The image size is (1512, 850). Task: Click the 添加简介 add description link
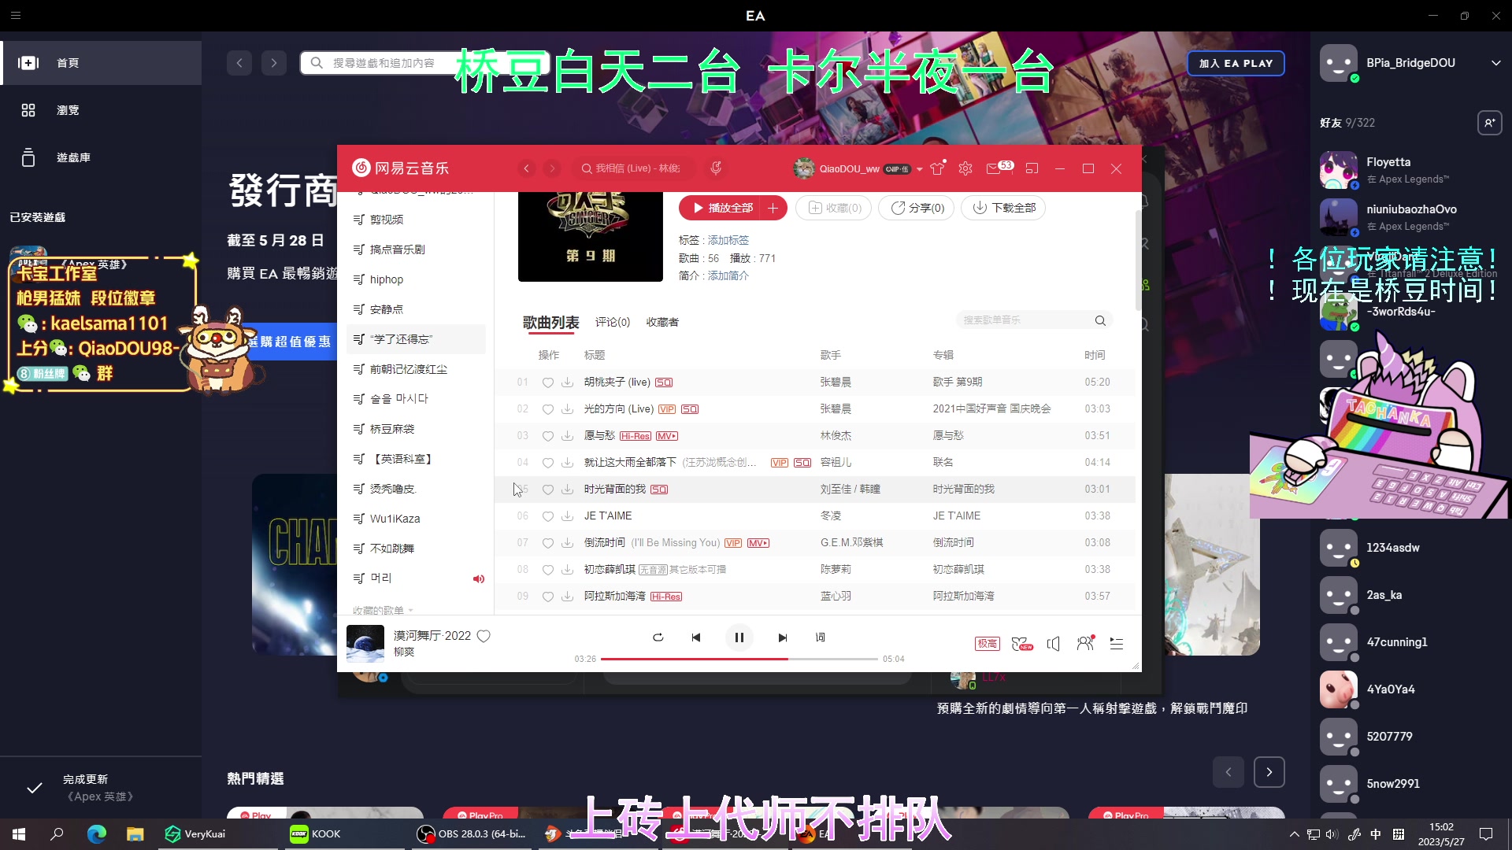tap(728, 275)
